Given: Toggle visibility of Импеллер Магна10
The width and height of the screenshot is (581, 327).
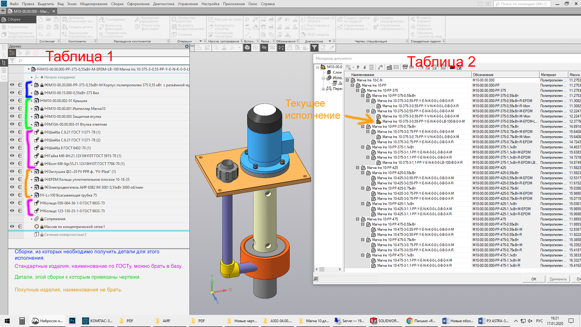Looking at the screenshot, I should point(12,108).
